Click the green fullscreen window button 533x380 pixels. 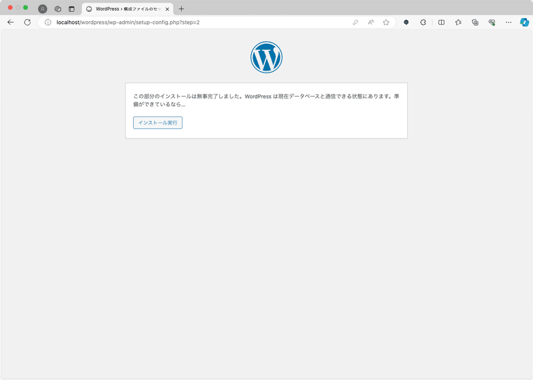25,7
